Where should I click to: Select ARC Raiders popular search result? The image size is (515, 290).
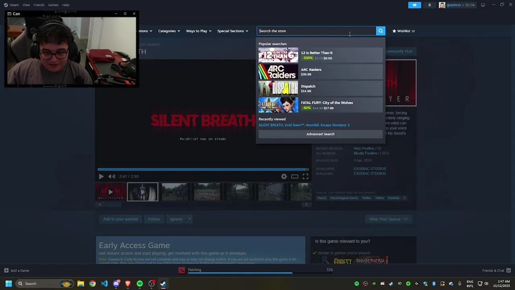320,72
